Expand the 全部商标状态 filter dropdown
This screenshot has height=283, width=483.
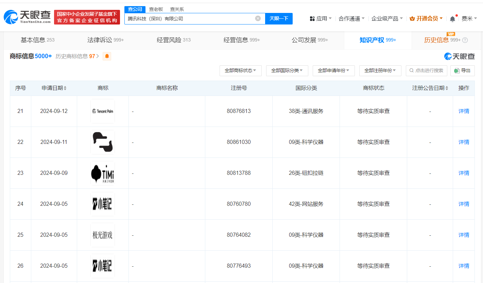(240, 70)
